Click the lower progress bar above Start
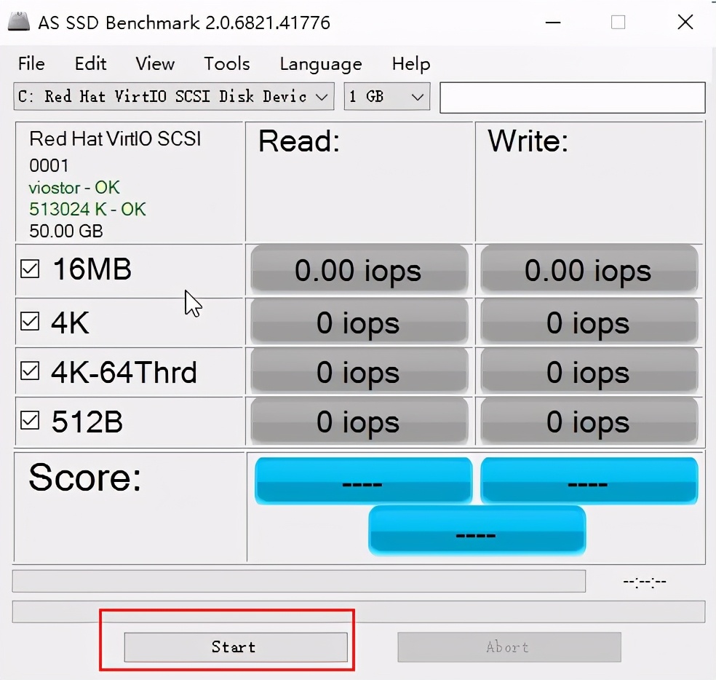 [359, 612]
